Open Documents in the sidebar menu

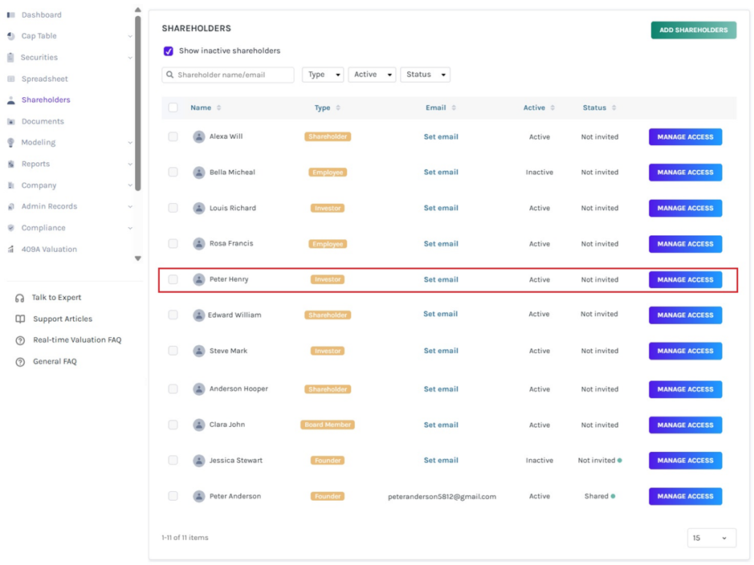(43, 121)
